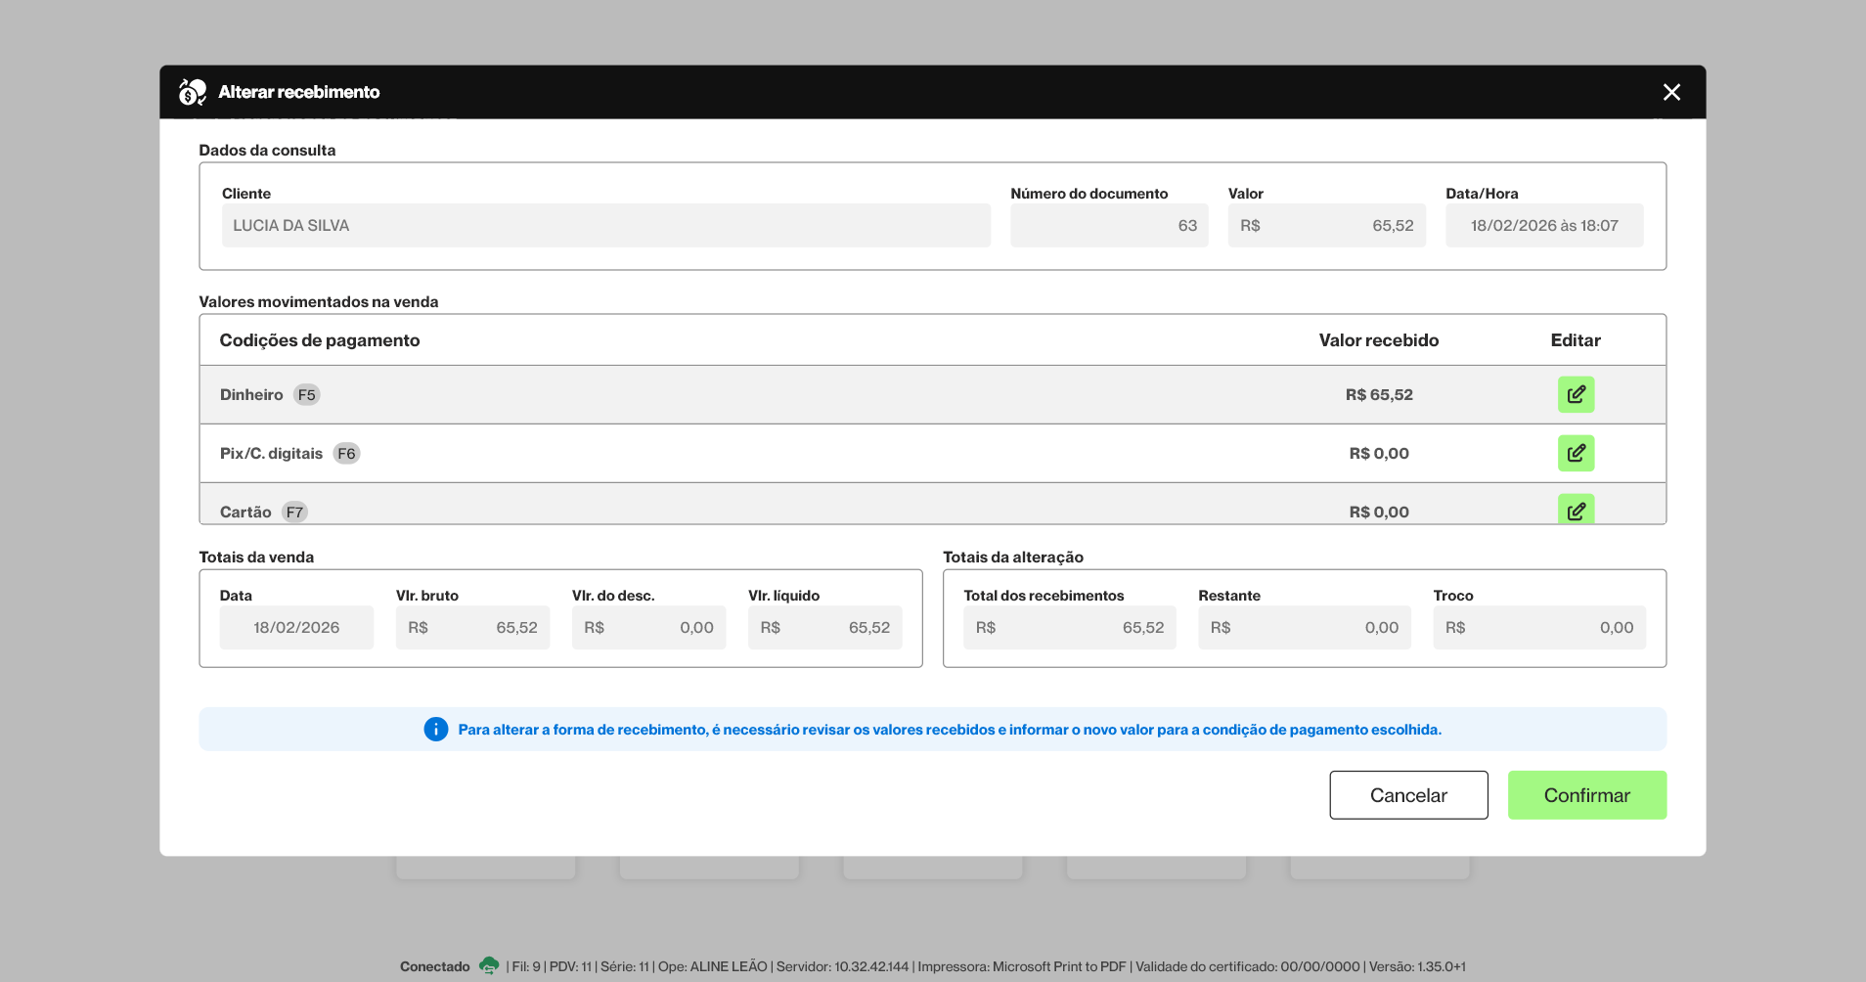Click the blue info icon in notice
Image resolution: width=1866 pixels, height=982 pixels.
[x=436, y=730]
